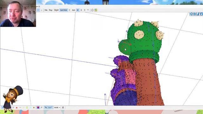Screen dimensions: 203x114
Task: Click the Me toolbar button
Action: tap(46, 10)
